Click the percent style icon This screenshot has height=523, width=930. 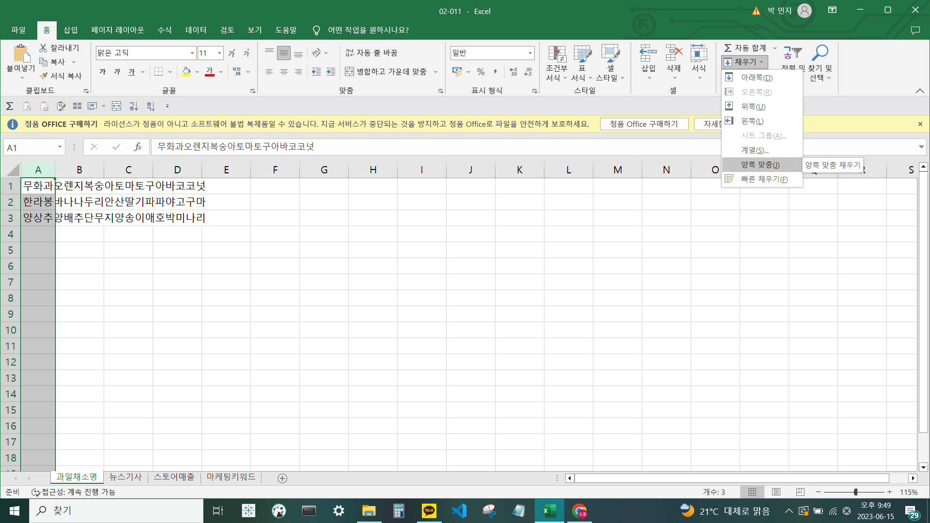[x=480, y=72]
